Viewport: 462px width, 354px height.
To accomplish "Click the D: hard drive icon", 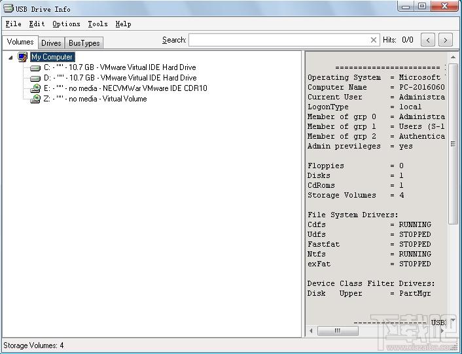I will pyautogui.click(x=35, y=79).
